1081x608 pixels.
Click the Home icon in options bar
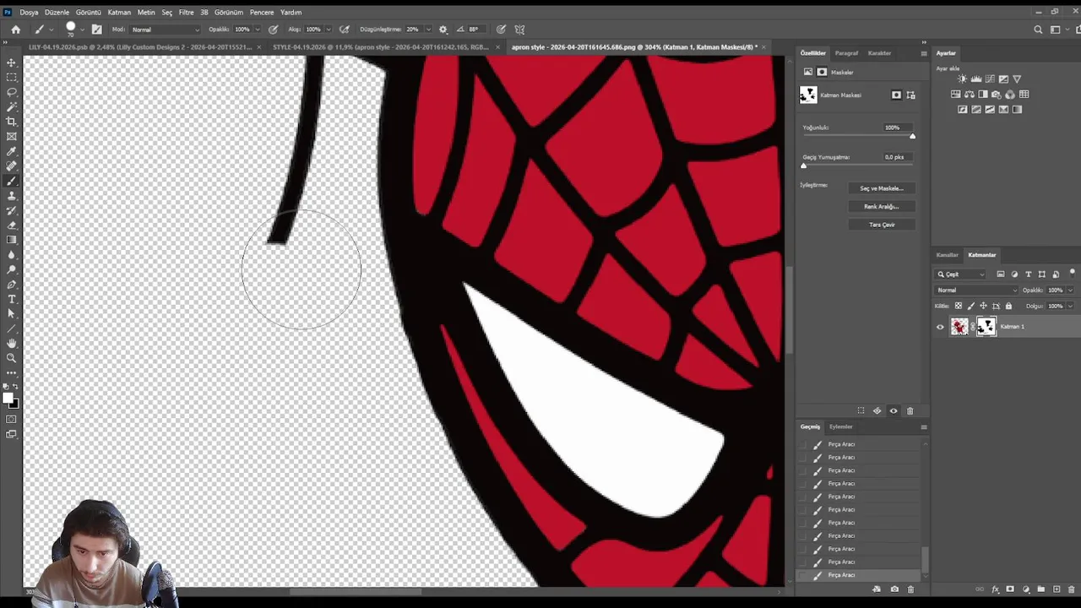[x=15, y=30]
